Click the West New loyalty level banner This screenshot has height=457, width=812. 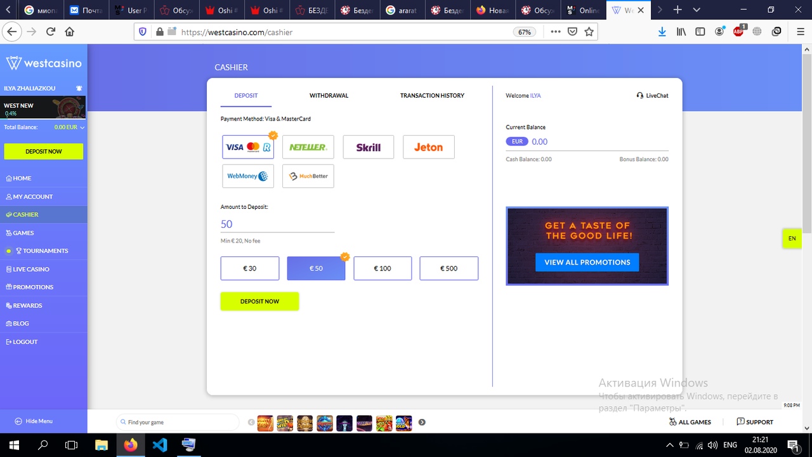pos(43,108)
